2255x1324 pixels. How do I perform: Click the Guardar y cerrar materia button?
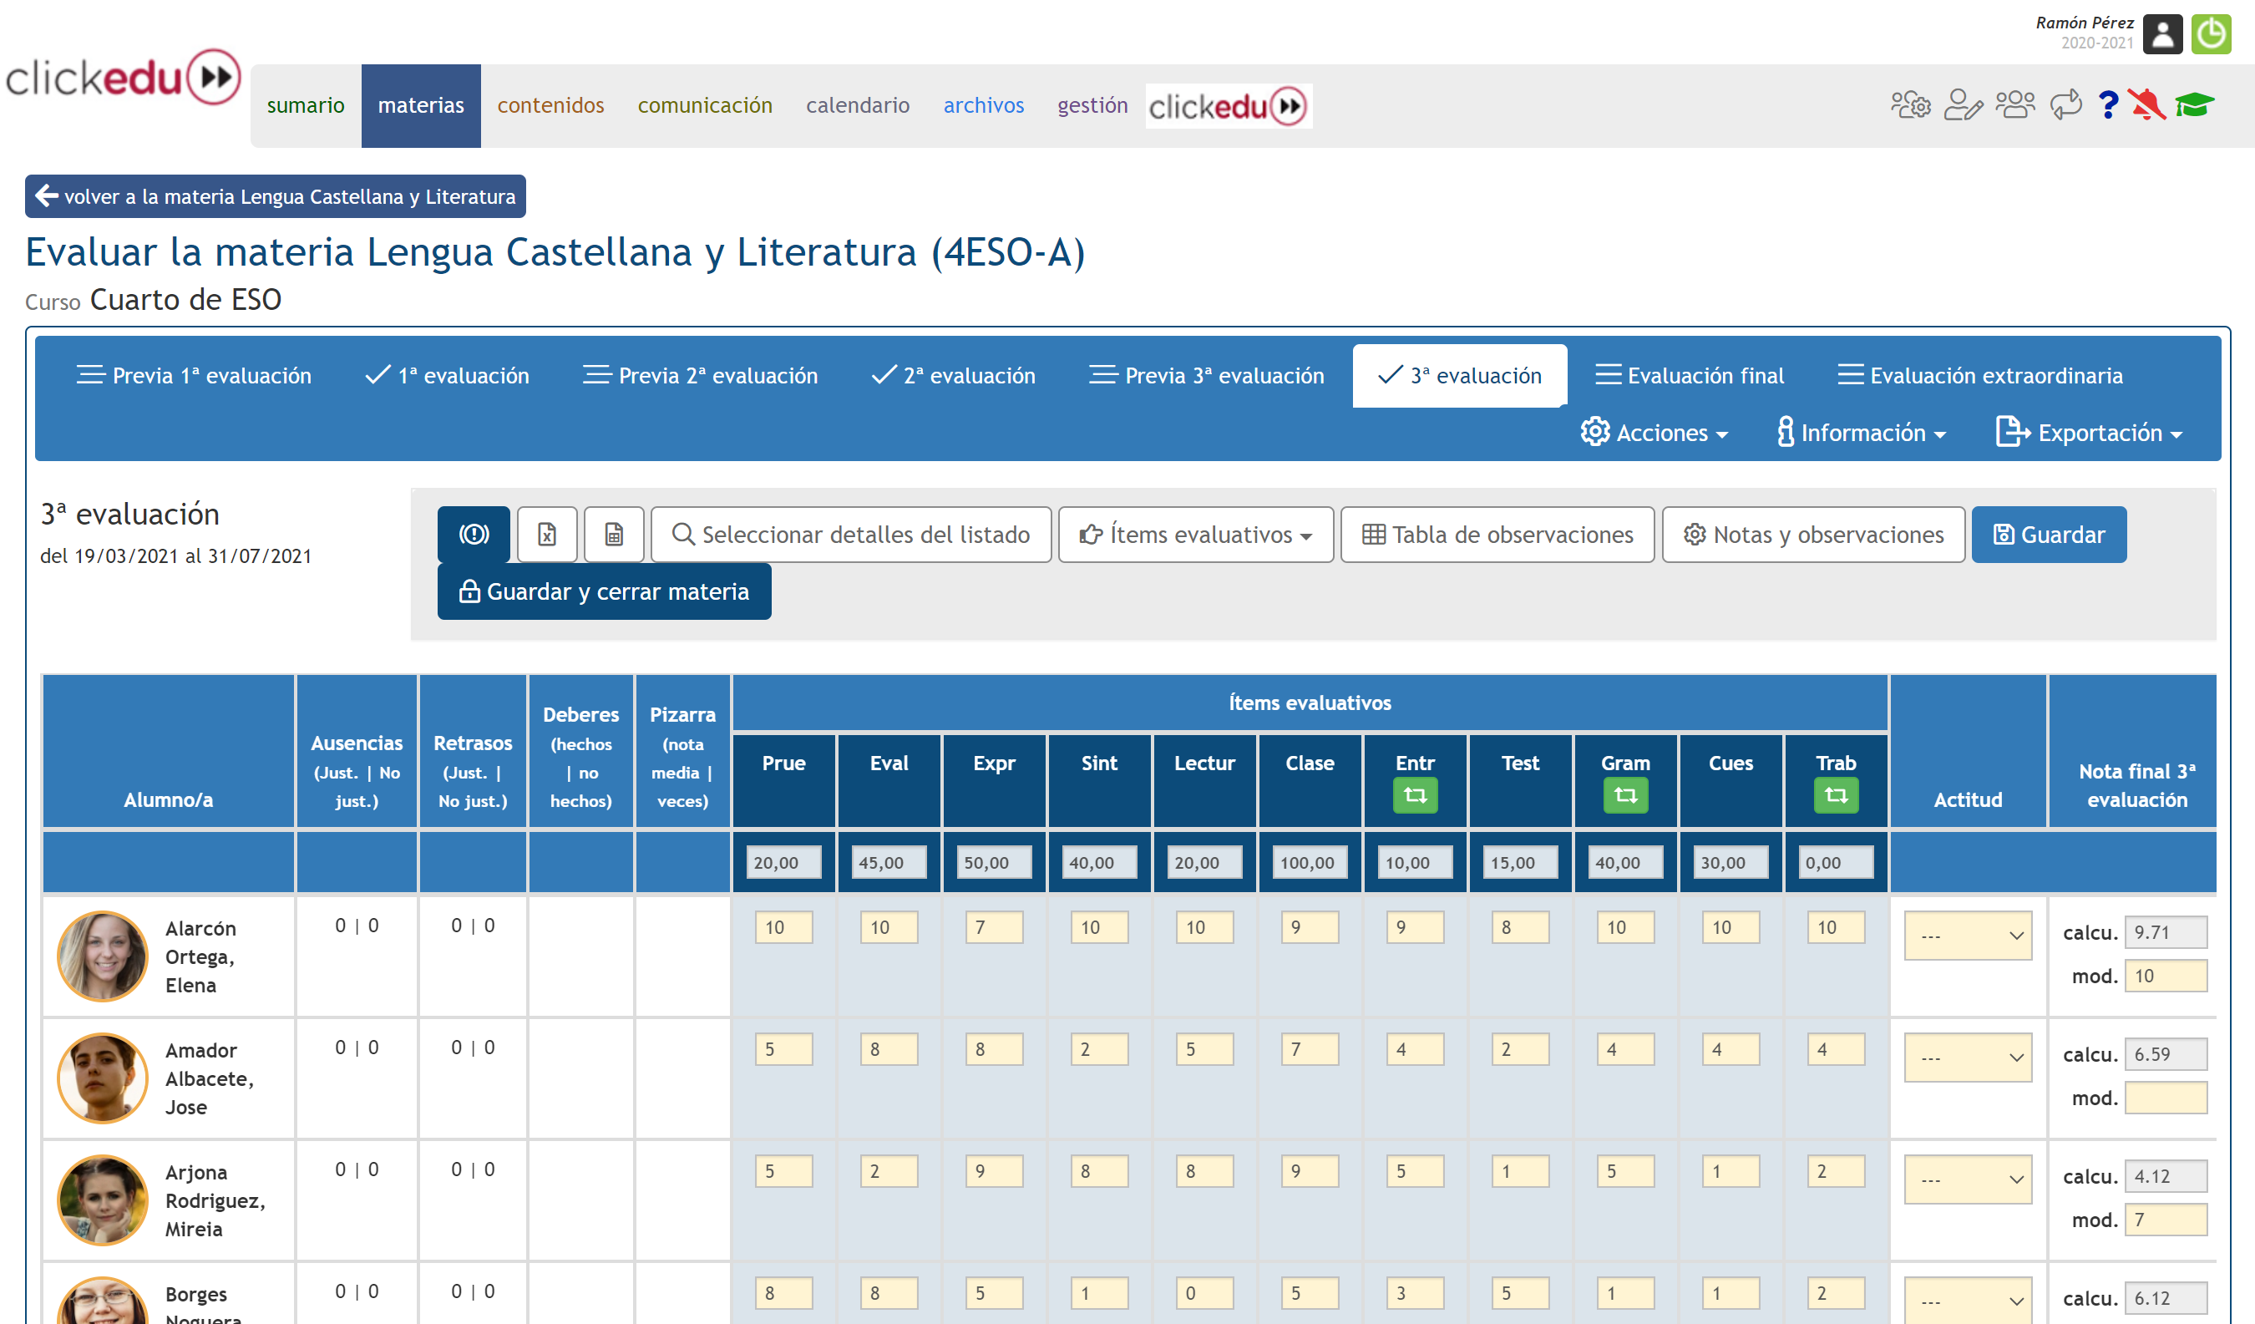coord(604,591)
